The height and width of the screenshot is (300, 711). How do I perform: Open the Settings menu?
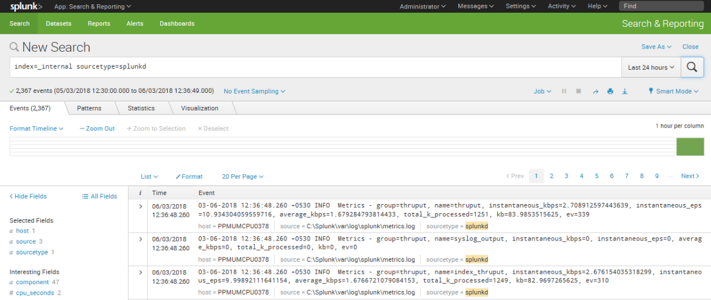pyautogui.click(x=521, y=6)
